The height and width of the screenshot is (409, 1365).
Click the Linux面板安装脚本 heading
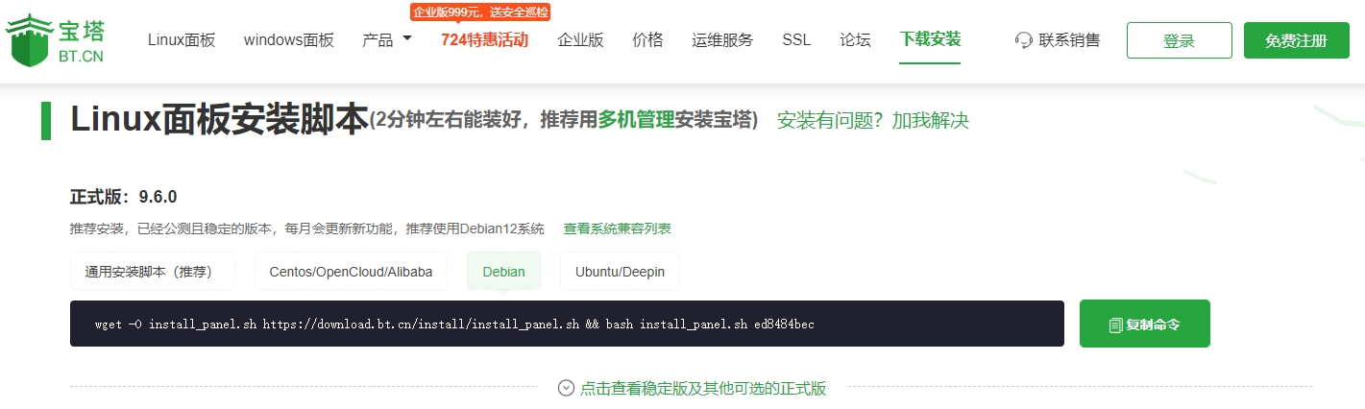(219, 119)
